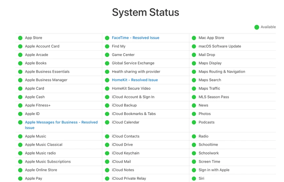Viewport: 284px width, 182px height.
Task: Select the Apple Account Card entry
Action: (42, 46)
